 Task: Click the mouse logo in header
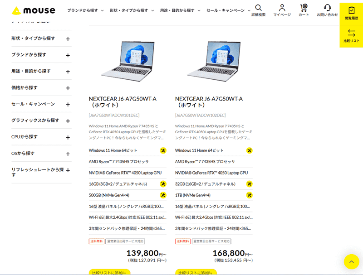tap(34, 10)
